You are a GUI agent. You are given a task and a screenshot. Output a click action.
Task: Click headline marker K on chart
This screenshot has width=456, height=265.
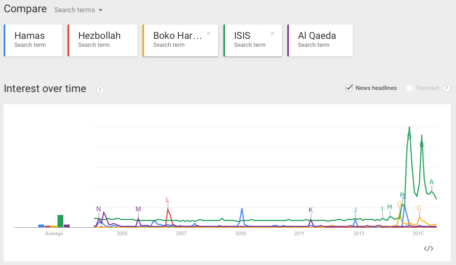[x=311, y=210]
